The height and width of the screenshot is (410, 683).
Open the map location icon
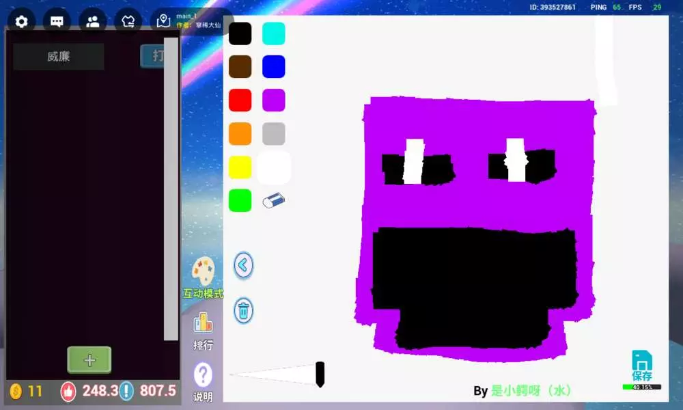163,21
